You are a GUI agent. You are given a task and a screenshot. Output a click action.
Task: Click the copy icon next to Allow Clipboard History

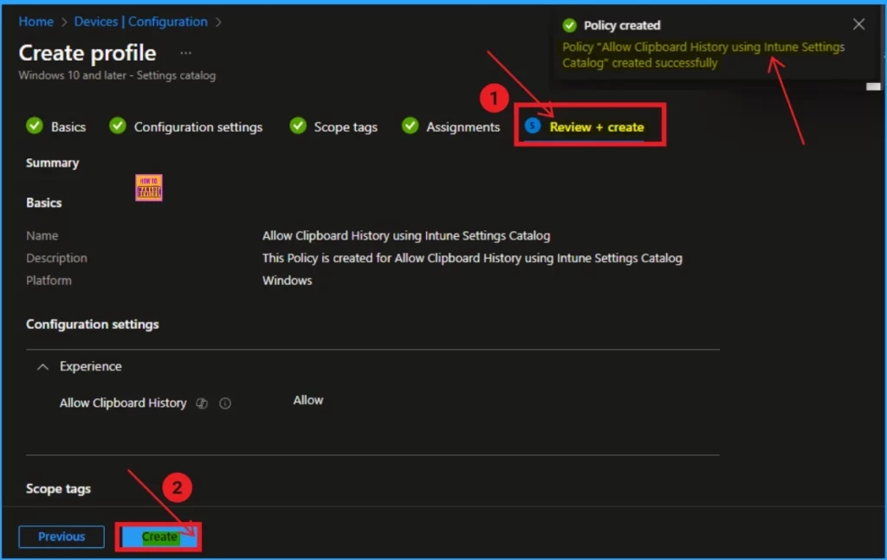(202, 403)
